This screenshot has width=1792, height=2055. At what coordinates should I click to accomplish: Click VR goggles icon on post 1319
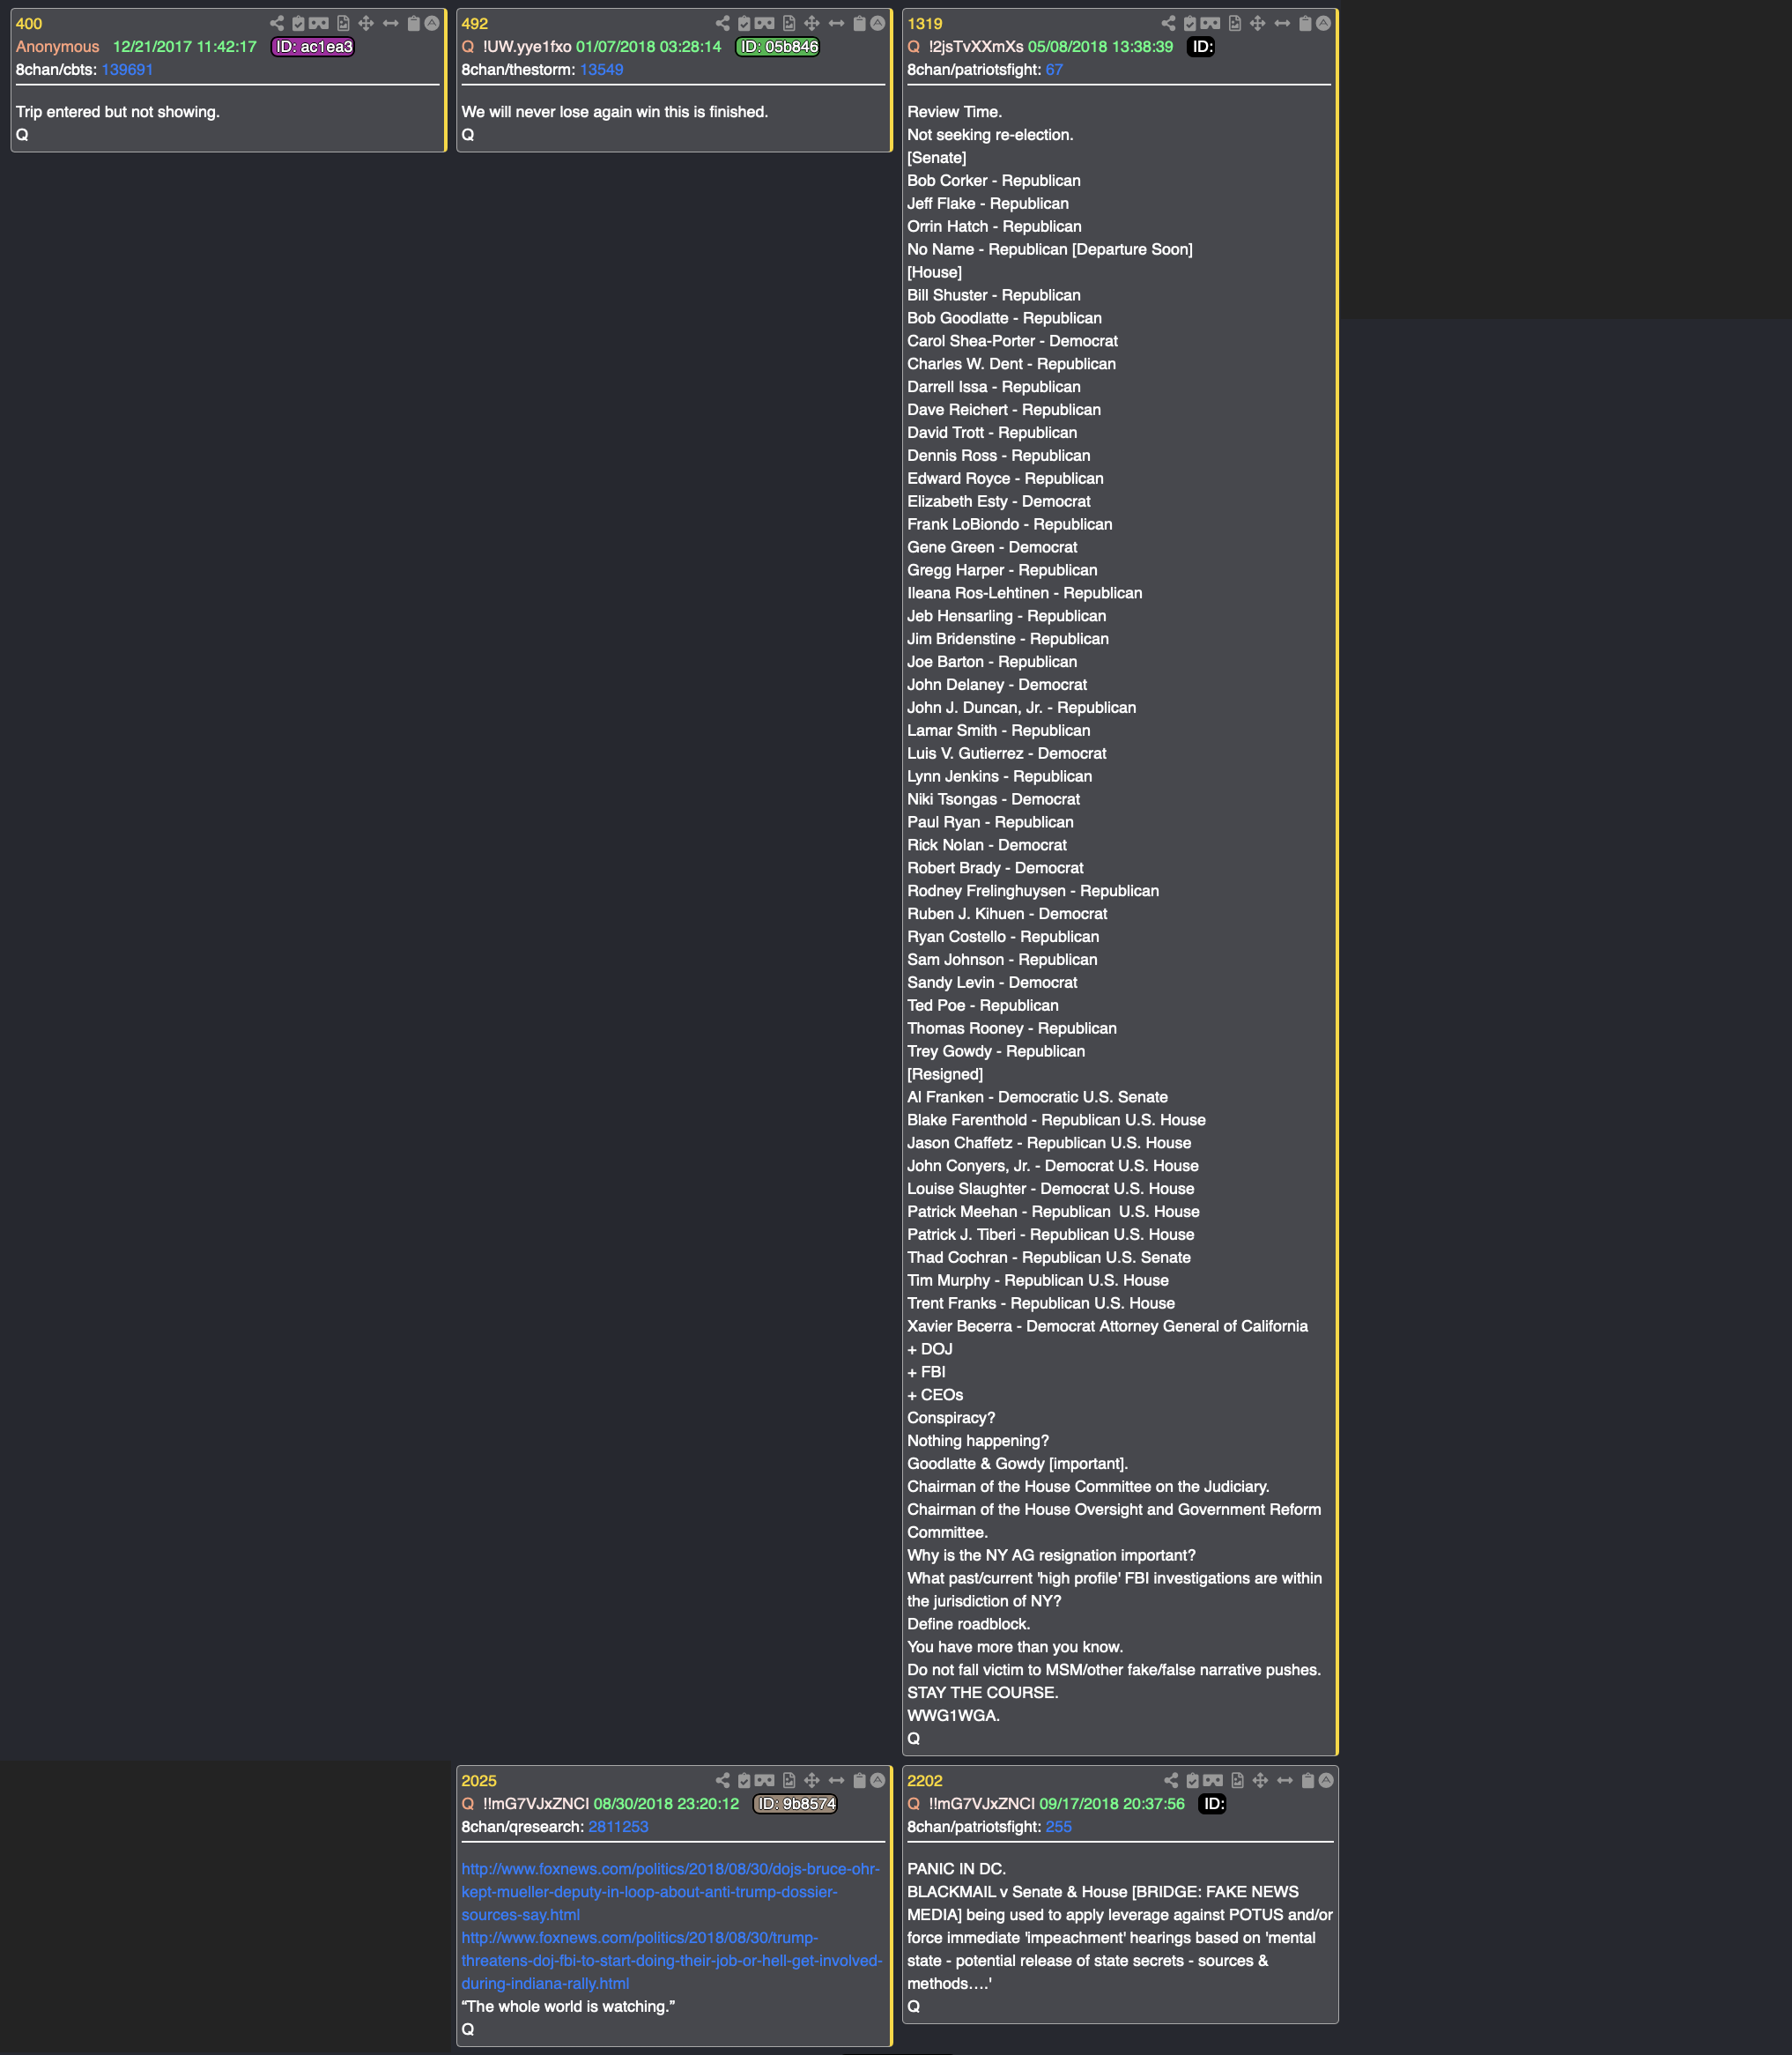pos(1211,23)
